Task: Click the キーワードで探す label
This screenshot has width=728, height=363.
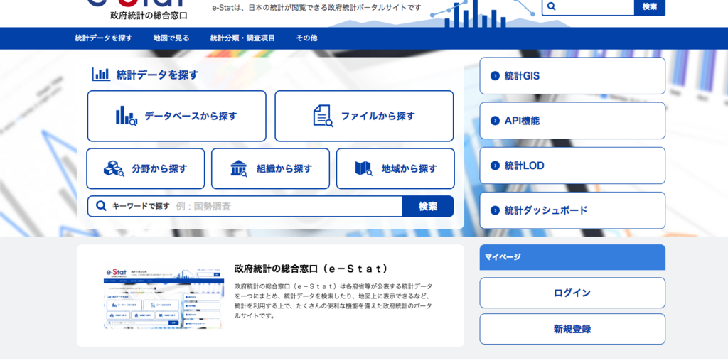Action: 141,206
